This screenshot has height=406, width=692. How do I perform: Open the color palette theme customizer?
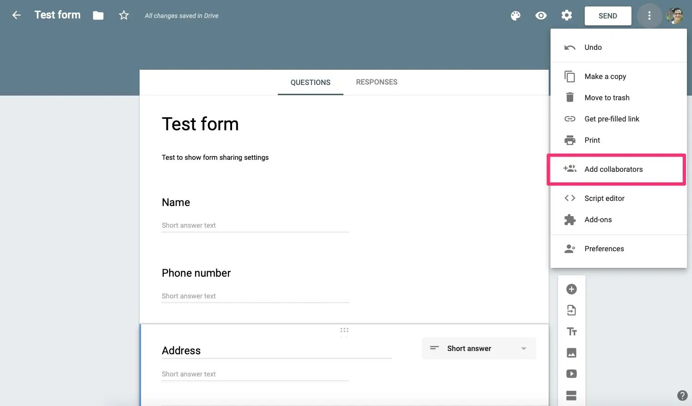515,16
